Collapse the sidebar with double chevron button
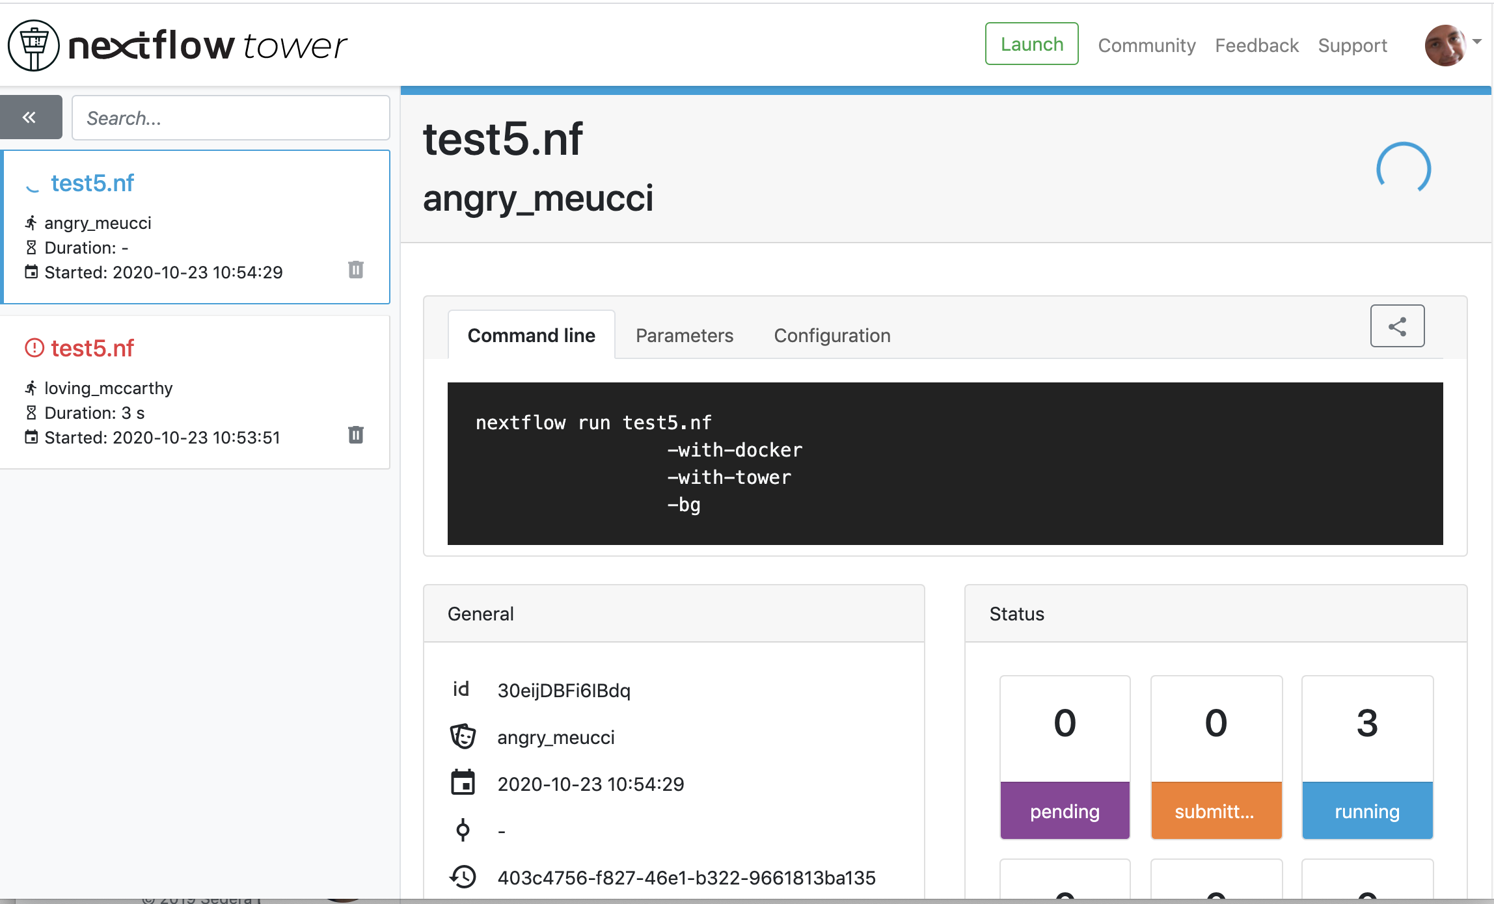Screen dimensions: 1494x904 (31, 117)
